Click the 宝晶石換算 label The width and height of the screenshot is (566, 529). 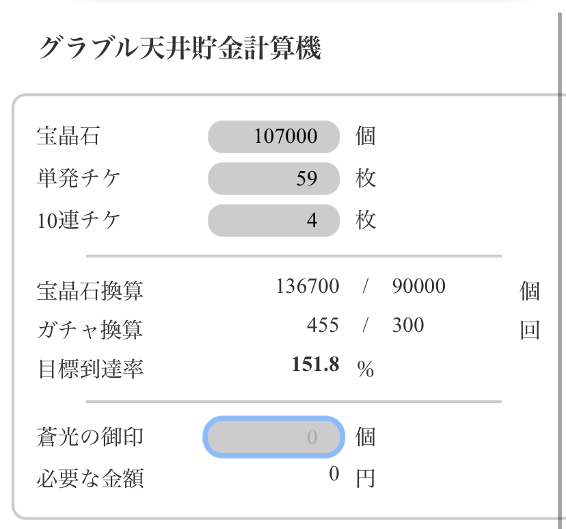[x=89, y=290]
